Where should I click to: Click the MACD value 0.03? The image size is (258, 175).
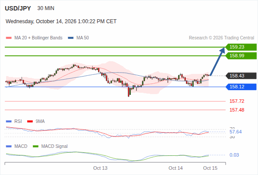(234, 155)
